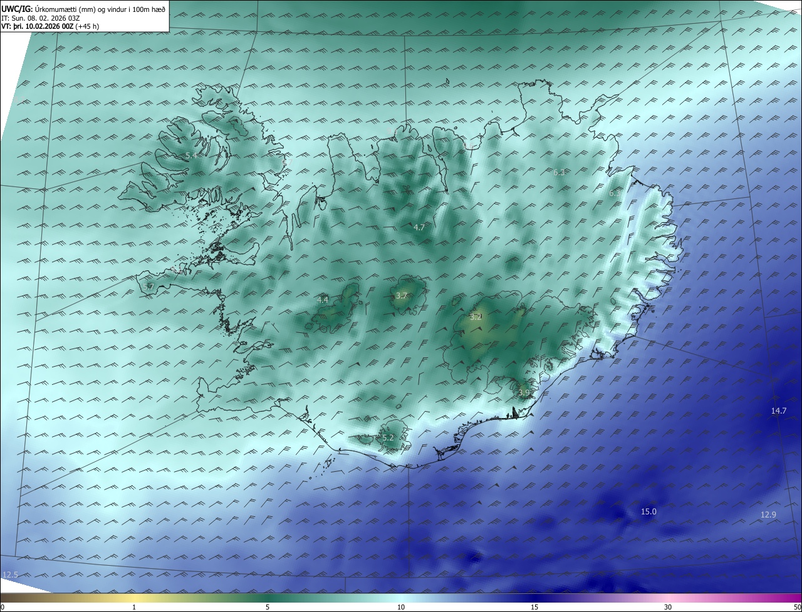This screenshot has height=612, width=802.
Task: Click the 15 tick label on the color scale
Action: (x=534, y=607)
